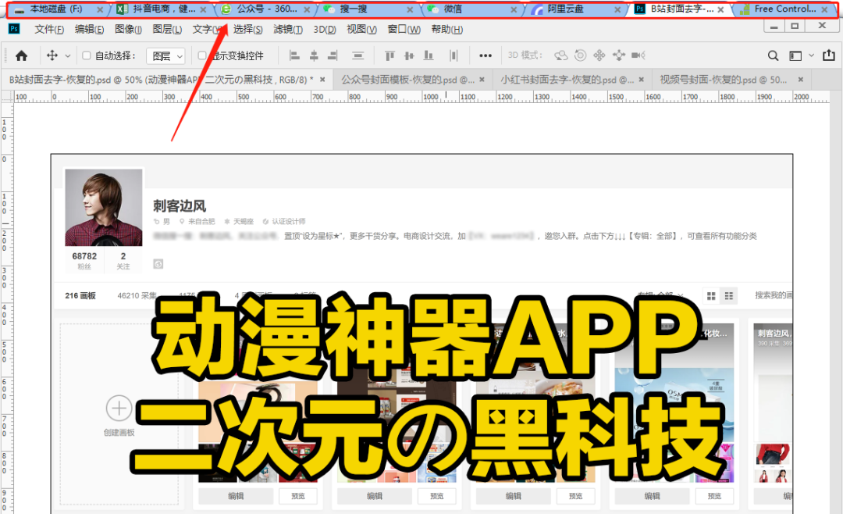Close the 微信 top tab
843x514 pixels.
[514, 9]
